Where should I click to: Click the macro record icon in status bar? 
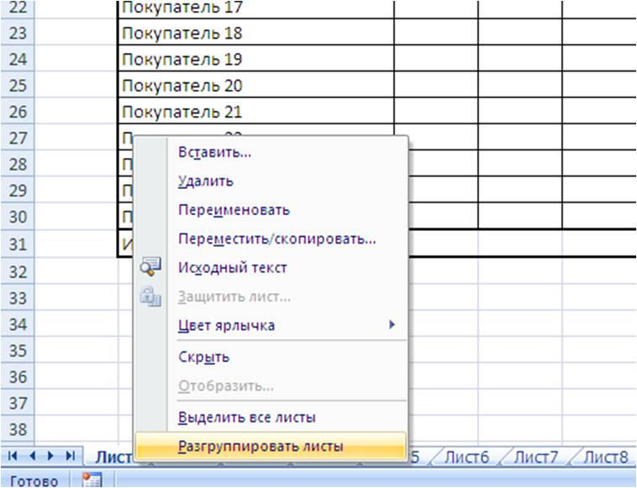[x=91, y=480]
